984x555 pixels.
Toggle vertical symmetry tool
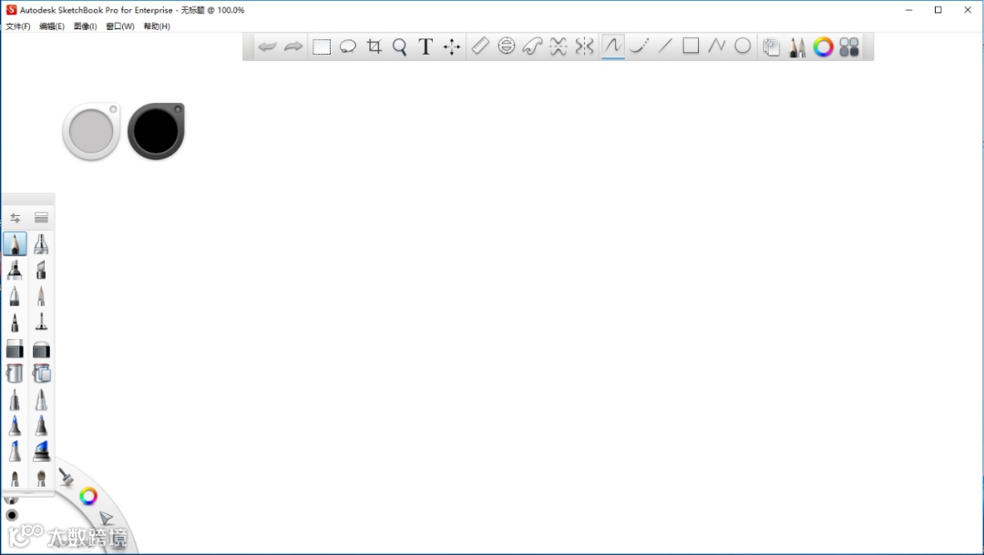tap(584, 46)
